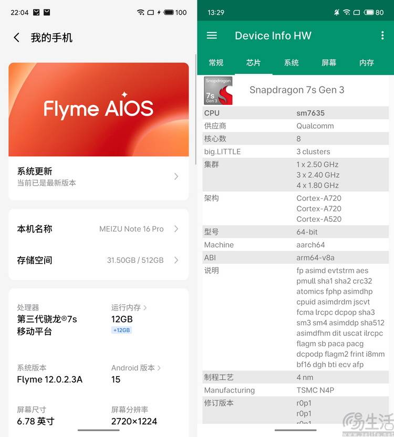Tap the Machine value aarch64
This screenshot has height=437, width=394.
pos(310,244)
